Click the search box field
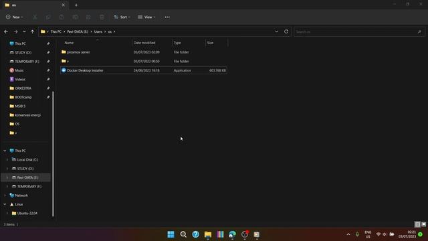This screenshot has height=241, width=428. pos(359,31)
